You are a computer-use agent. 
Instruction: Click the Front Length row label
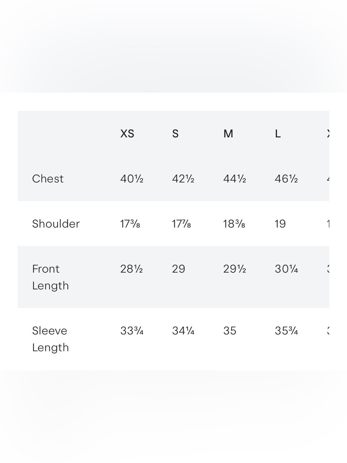point(50,277)
